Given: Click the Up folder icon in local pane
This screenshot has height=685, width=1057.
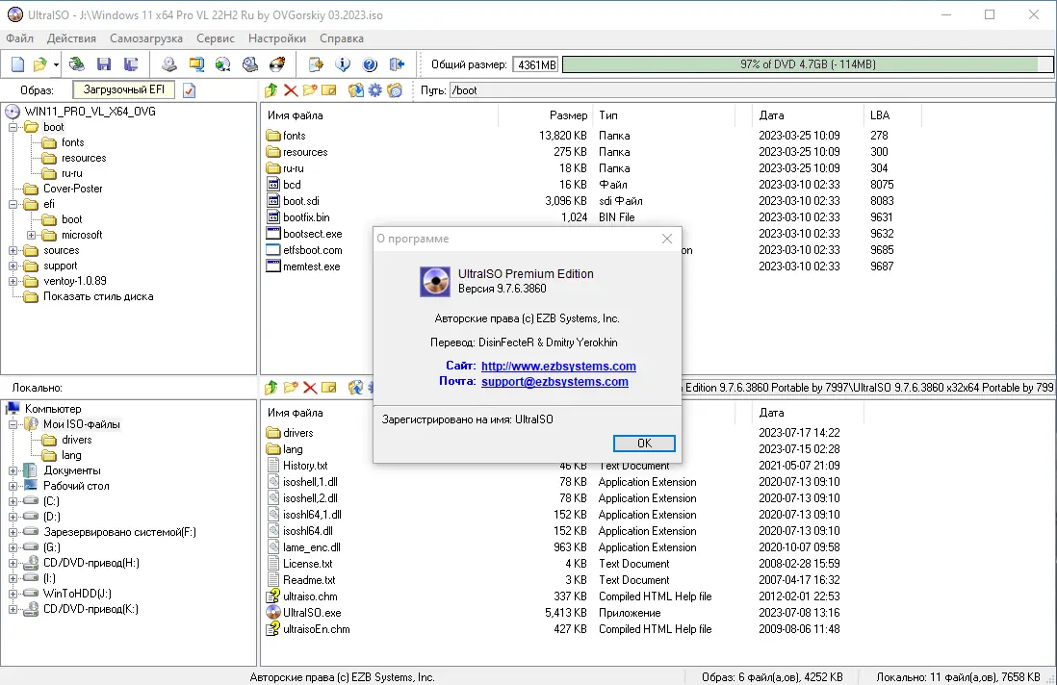Looking at the screenshot, I should coord(271,388).
